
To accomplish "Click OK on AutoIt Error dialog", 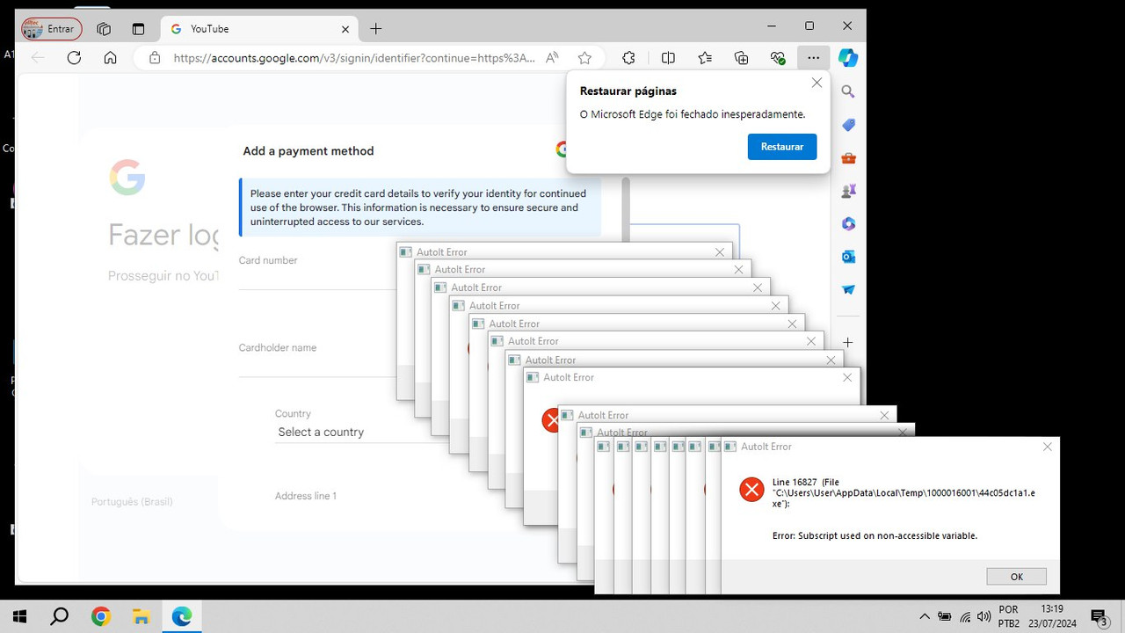I will pyautogui.click(x=1016, y=577).
